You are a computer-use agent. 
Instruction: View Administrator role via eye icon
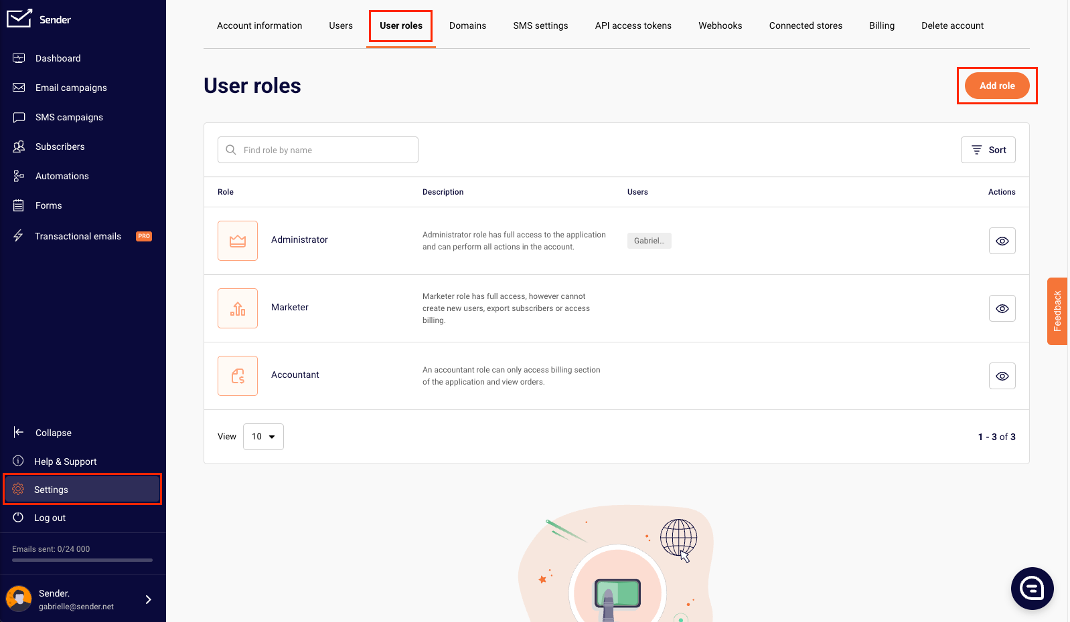click(x=1002, y=241)
